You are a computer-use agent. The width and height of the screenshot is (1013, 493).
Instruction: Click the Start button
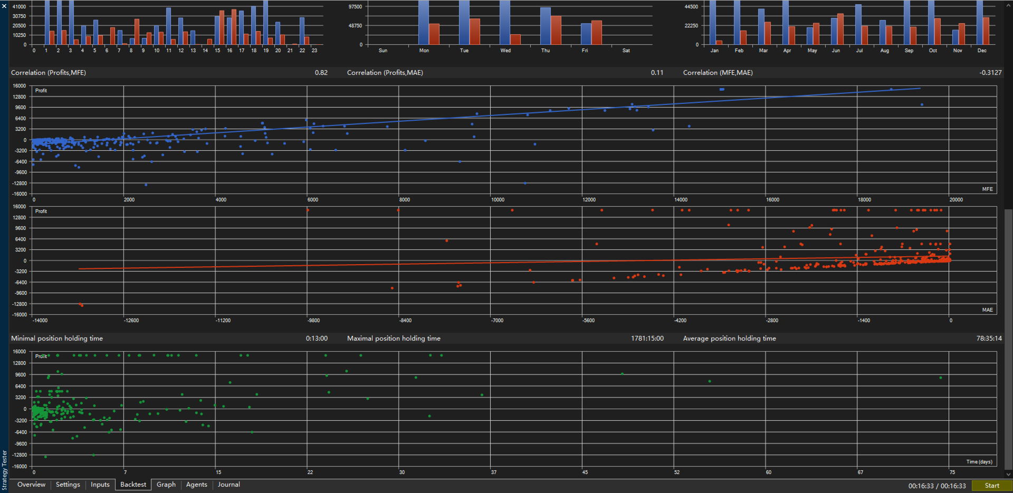(991, 486)
